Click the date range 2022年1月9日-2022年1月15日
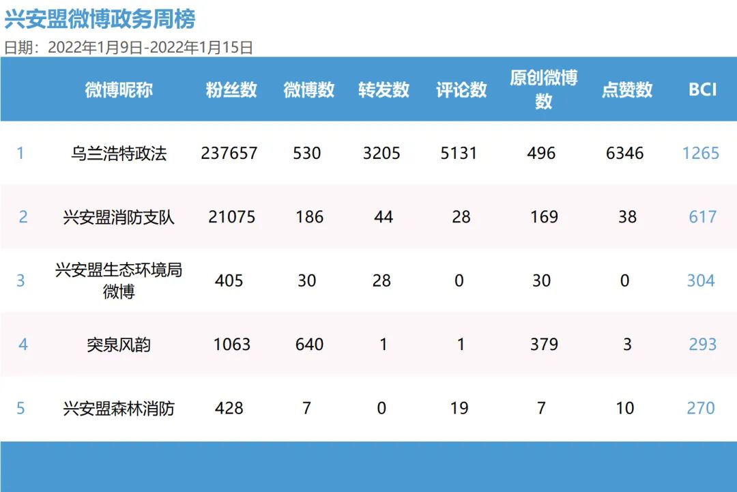Screen dimensions: 737x492 coord(150,48)
